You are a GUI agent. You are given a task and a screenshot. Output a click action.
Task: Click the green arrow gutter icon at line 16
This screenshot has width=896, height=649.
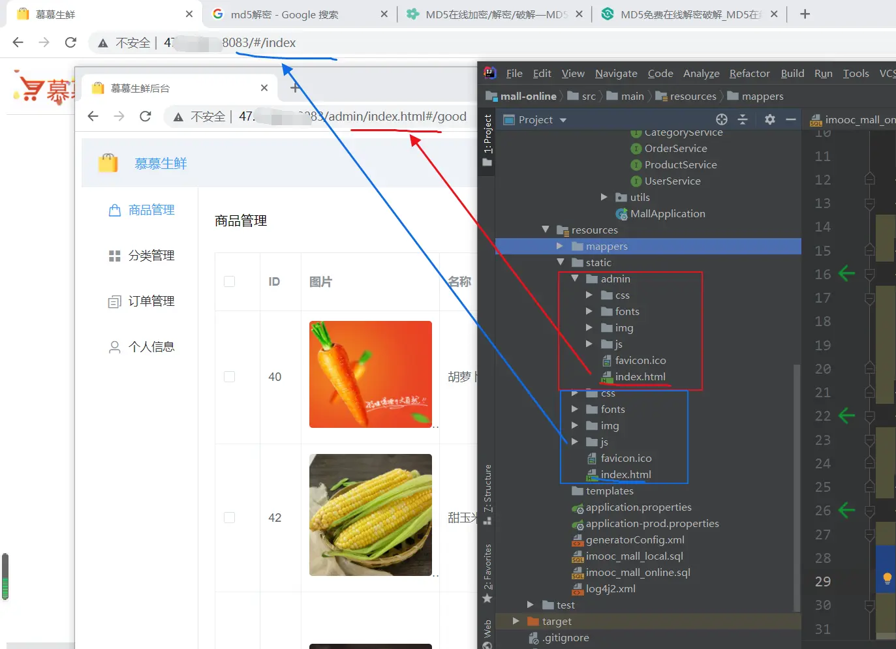846,273
